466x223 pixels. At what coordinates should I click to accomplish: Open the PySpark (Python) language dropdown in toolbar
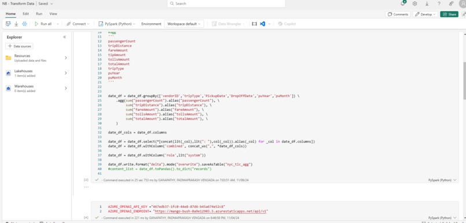(x=117, y=24)
